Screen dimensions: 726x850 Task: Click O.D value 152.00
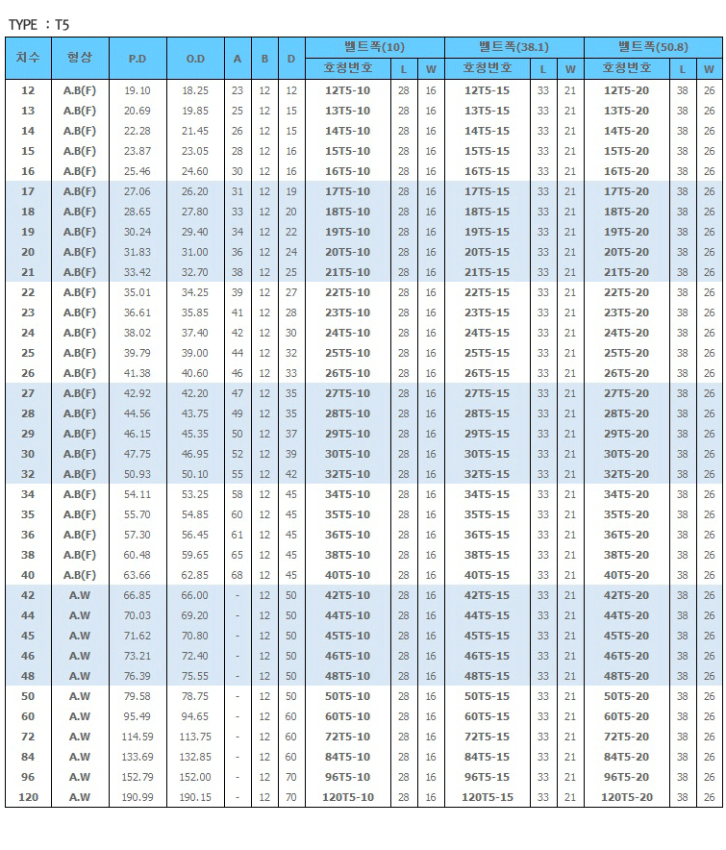coord(195,777)
